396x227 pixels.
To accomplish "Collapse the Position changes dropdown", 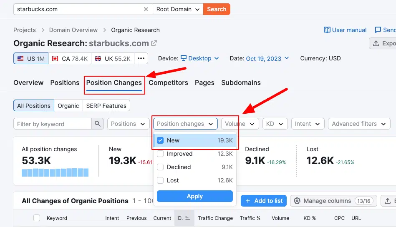I will (x=185, y=124).
